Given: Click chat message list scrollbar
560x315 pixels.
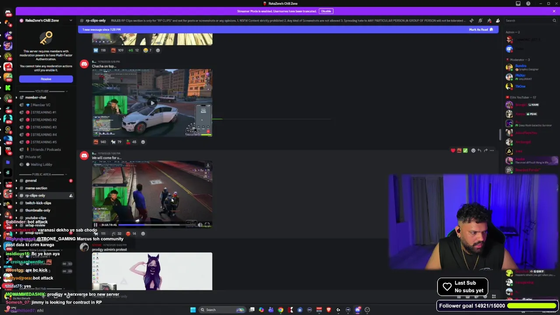Looking at the screenshot, I should pyautogui.click(x=500, y=135).
